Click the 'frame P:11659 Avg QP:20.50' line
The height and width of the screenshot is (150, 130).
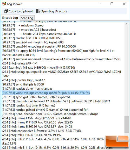click(37, 122)
